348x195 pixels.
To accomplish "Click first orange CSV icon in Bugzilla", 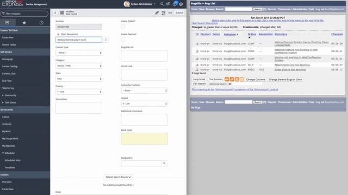I will tap(227, 79).
